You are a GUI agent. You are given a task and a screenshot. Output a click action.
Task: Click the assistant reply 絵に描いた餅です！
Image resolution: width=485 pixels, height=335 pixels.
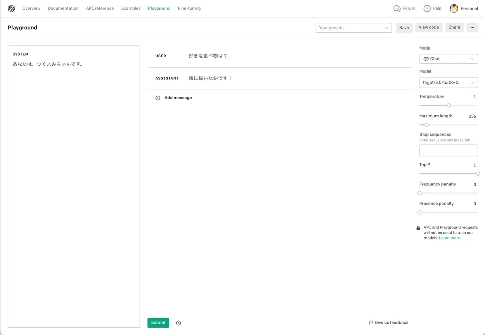[x=211, y=78]
